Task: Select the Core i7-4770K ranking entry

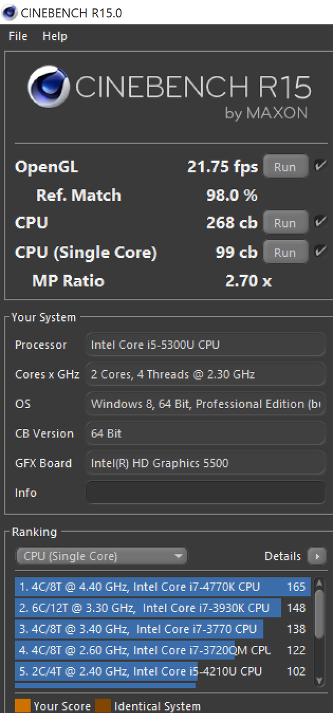Action: point(163,586)
